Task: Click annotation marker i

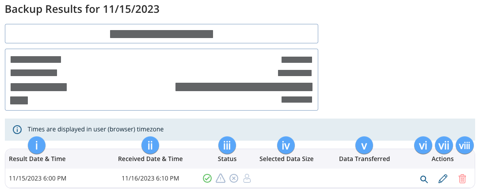Action: pos(37,146)
